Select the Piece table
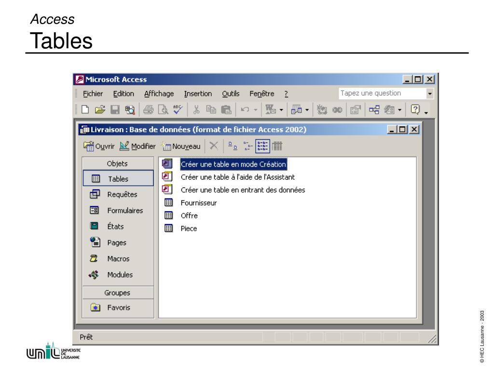Image resolution: width=494 pixels, height=370 pixels. pos(189,229)
